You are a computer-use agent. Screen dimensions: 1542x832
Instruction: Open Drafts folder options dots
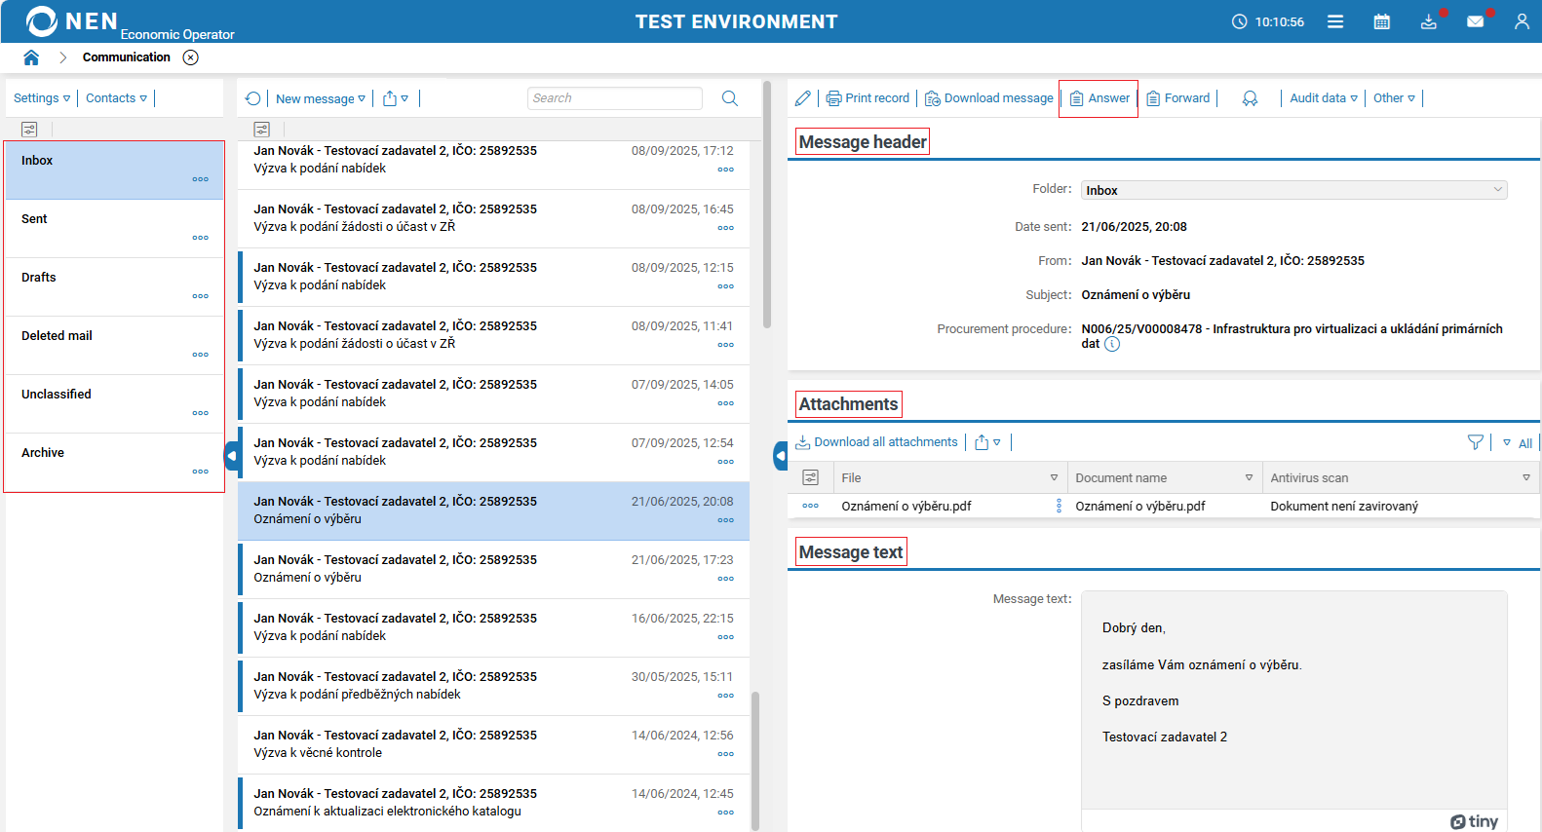coord(201,296)
